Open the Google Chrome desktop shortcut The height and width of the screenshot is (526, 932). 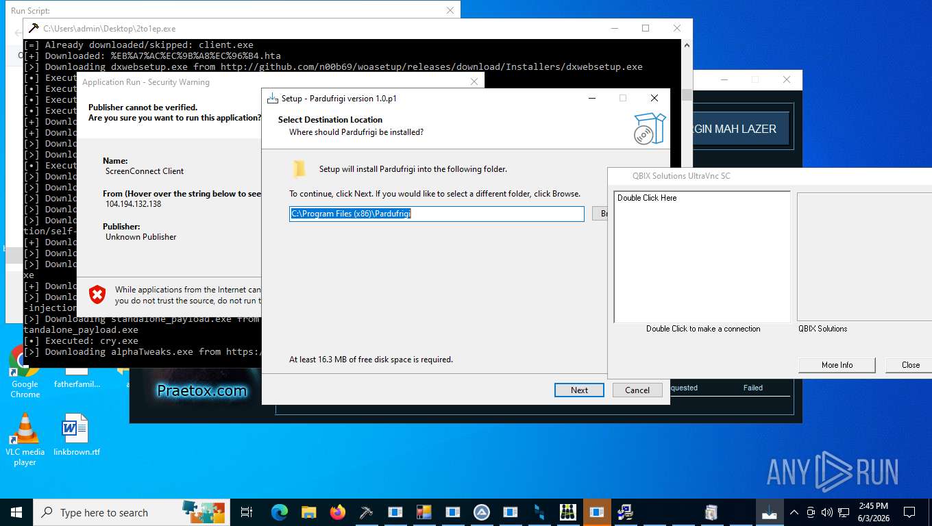[25, 371]
